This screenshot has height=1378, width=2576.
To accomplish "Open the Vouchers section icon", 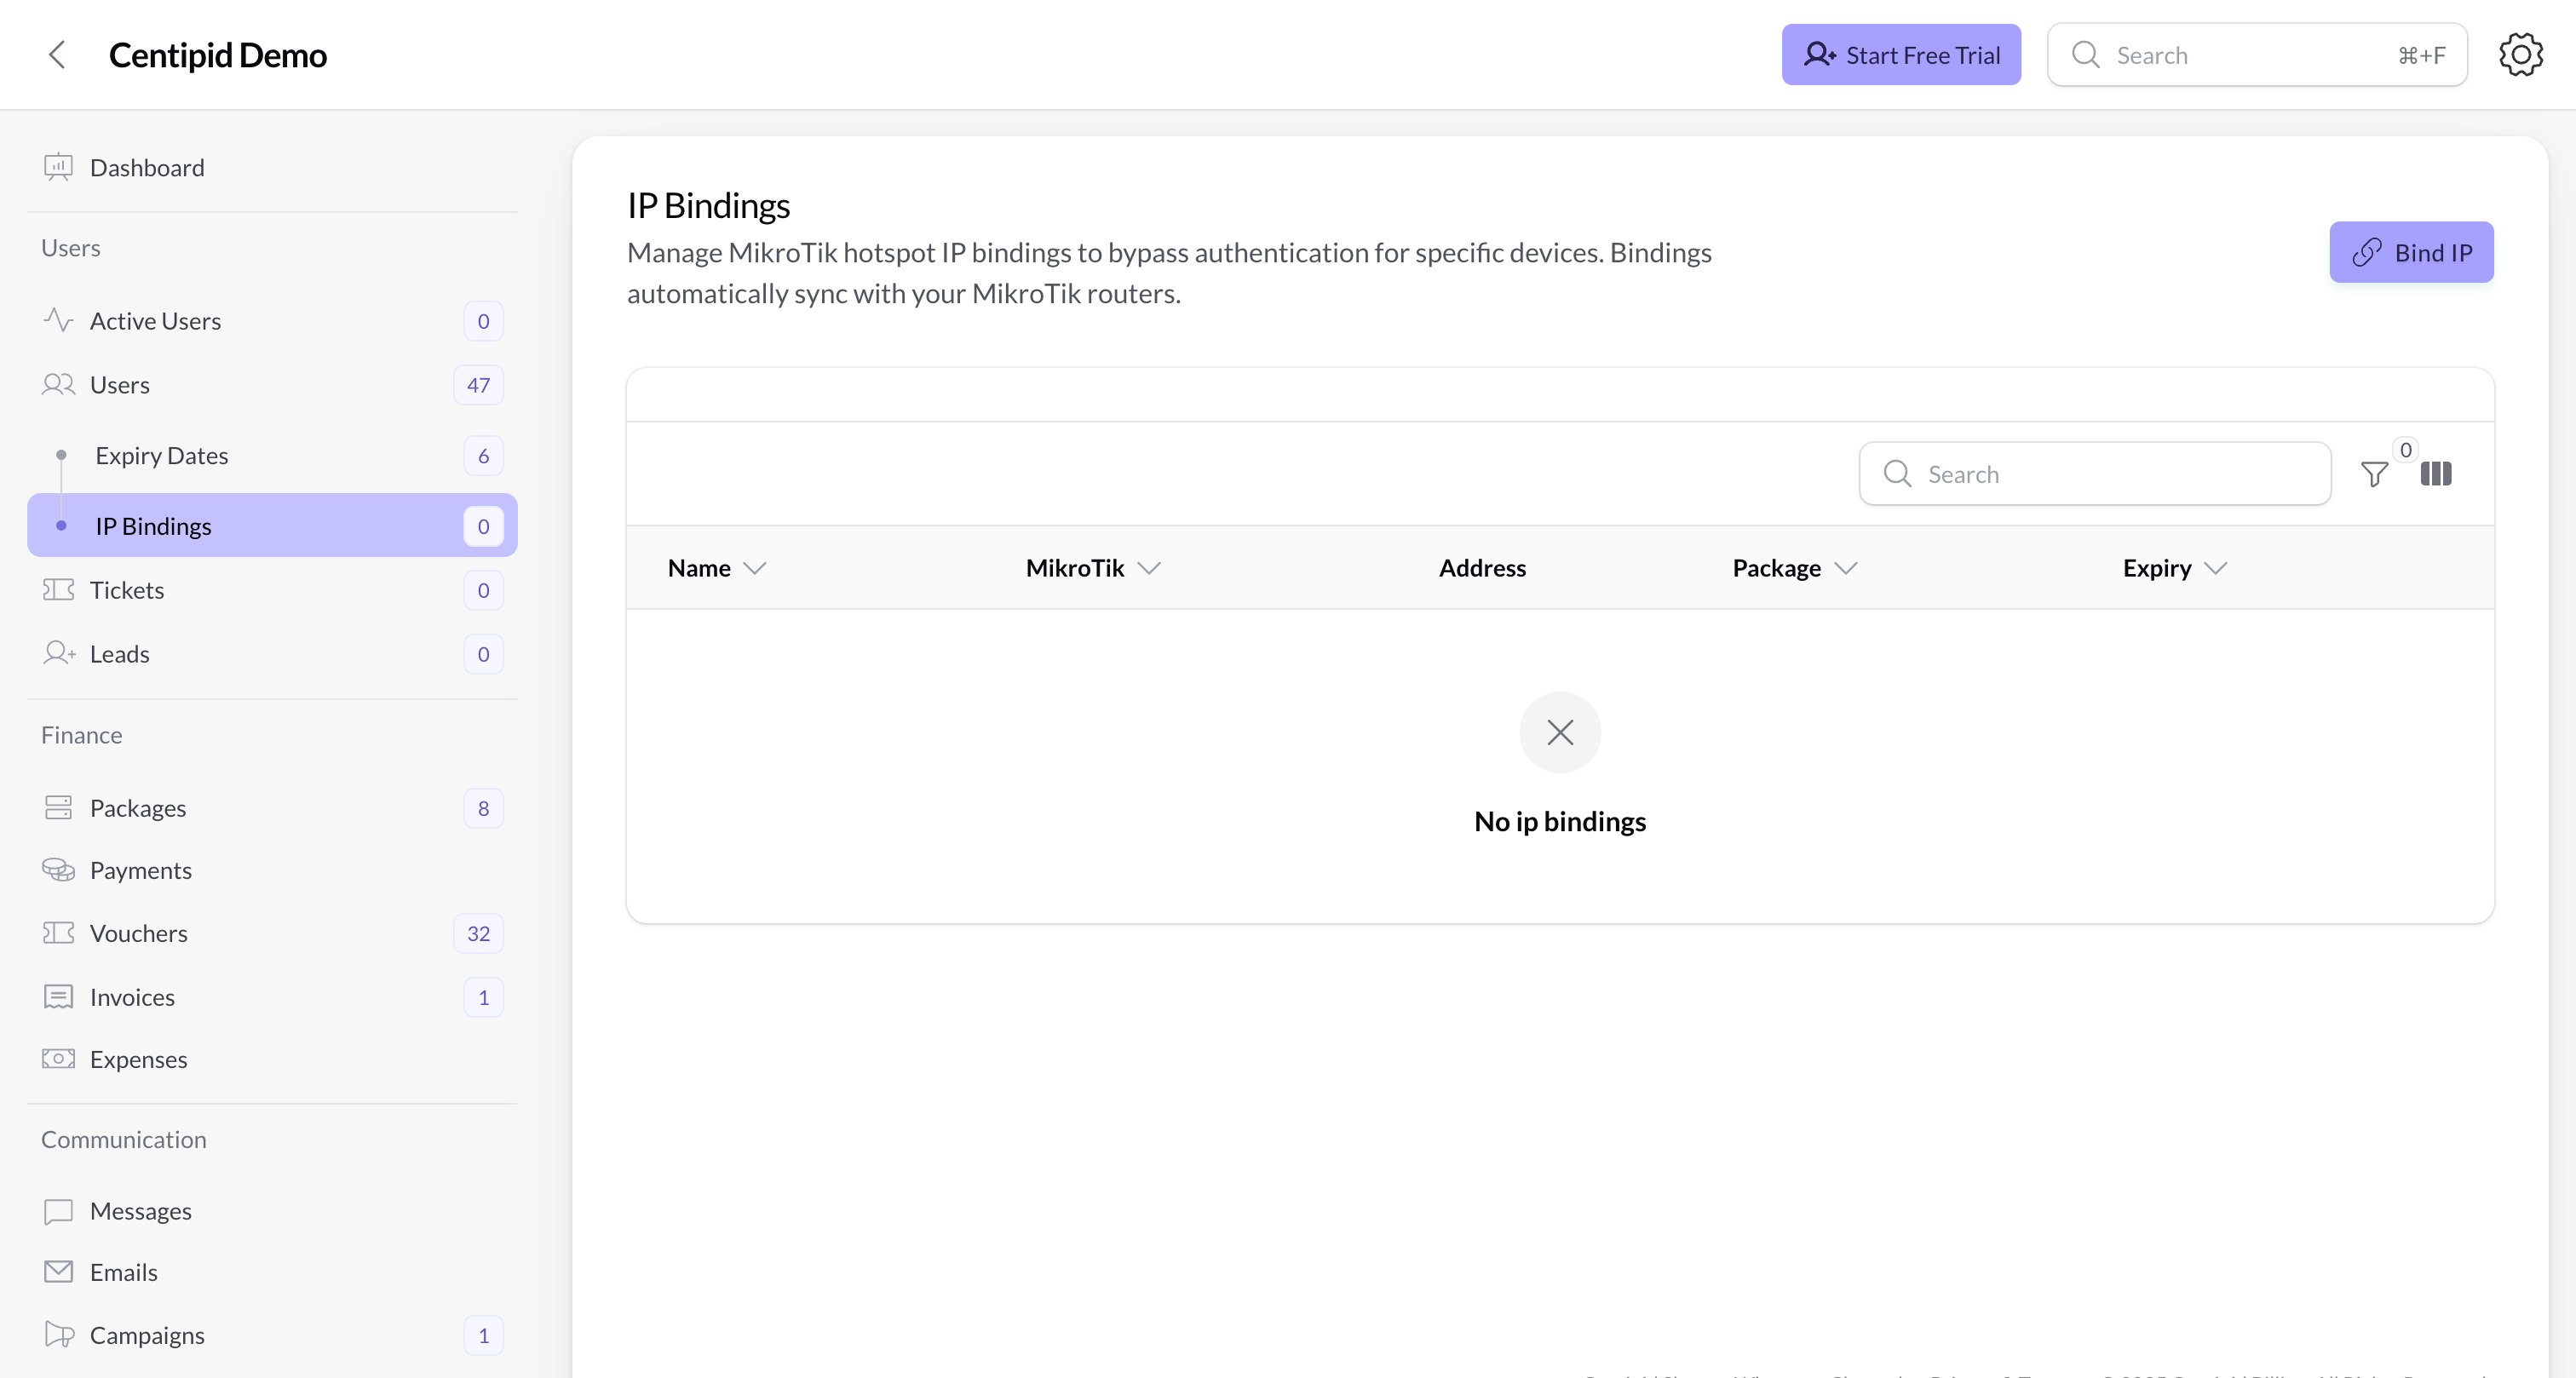I will point(57,932).
